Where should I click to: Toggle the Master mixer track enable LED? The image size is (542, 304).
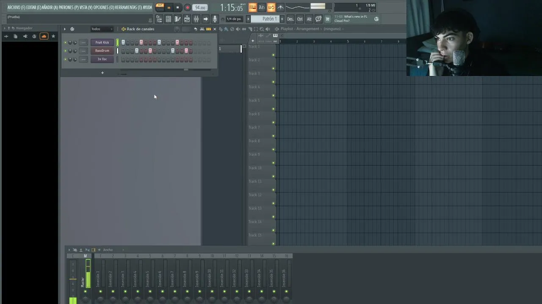85,291
